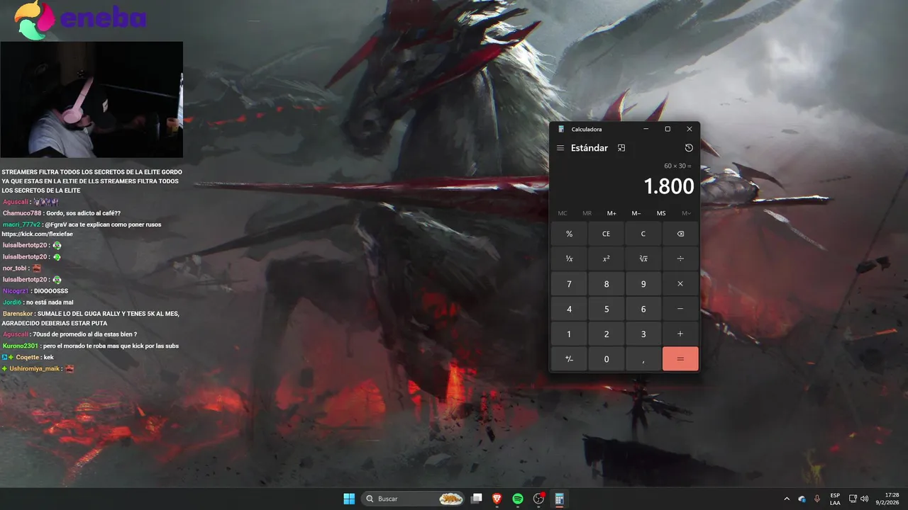Click the number 9 key

tap(643, 283)
